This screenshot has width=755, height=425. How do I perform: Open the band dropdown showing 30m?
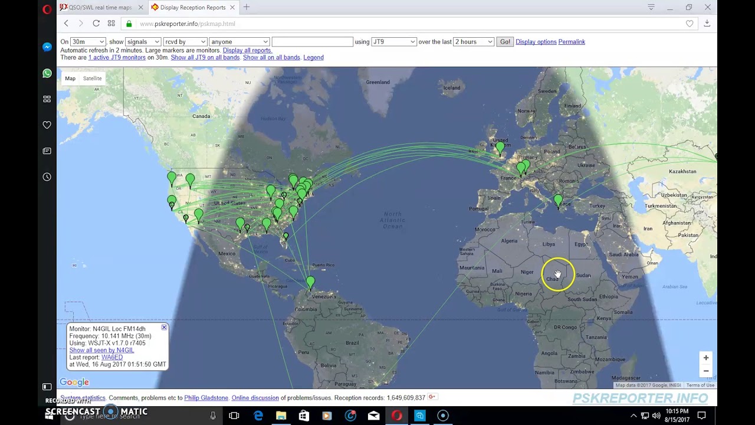[x=88, y=42]
